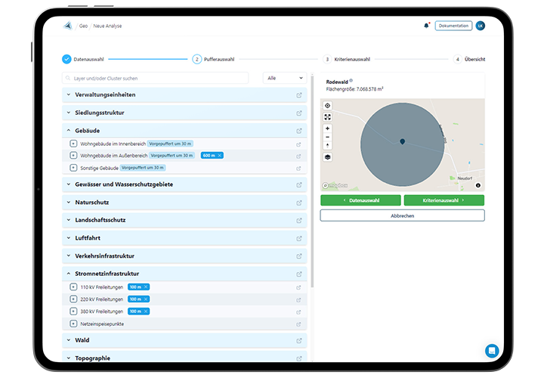This screenshot has width=544, height=378.
Task: Open external link for Verwaltungseinheiten cluster
Action: point(299,95)
